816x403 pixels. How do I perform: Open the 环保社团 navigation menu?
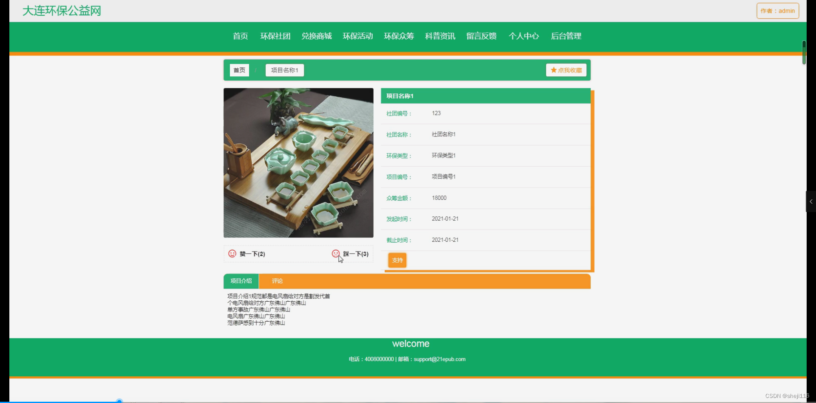275,36
